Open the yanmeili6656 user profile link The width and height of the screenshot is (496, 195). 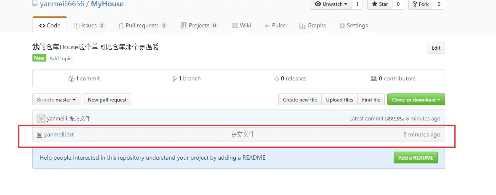coord(62,4)
